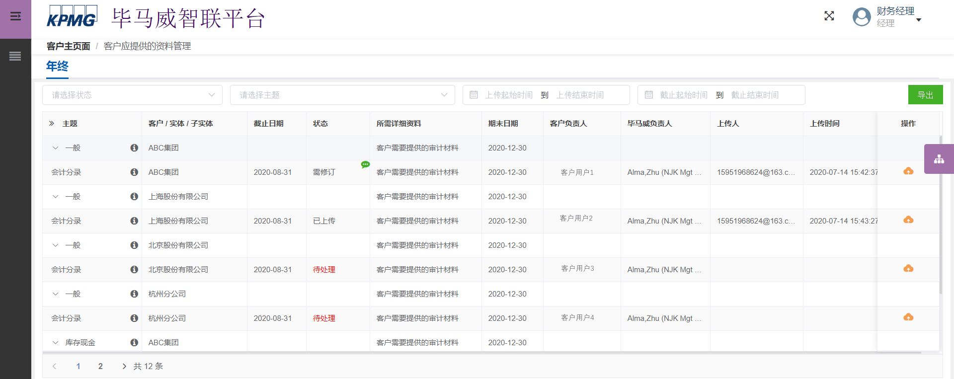
Task: Toggle fullscreen with the expand arrows icon
Action: click(x=829, y=16)
